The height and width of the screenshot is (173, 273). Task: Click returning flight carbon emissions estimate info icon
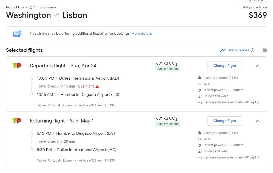(257, 157)
